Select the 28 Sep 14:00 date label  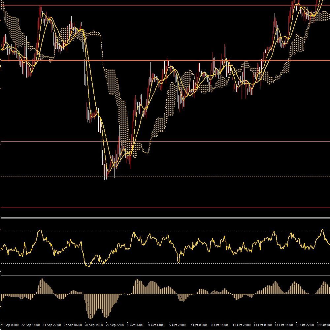[94, 325]
